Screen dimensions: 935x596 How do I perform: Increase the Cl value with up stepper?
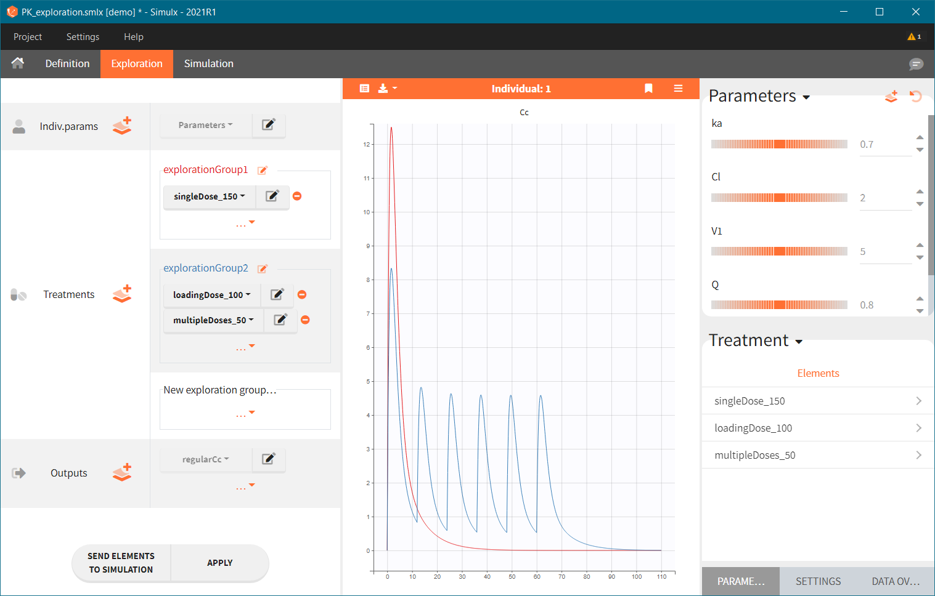[x=920, y=191]
